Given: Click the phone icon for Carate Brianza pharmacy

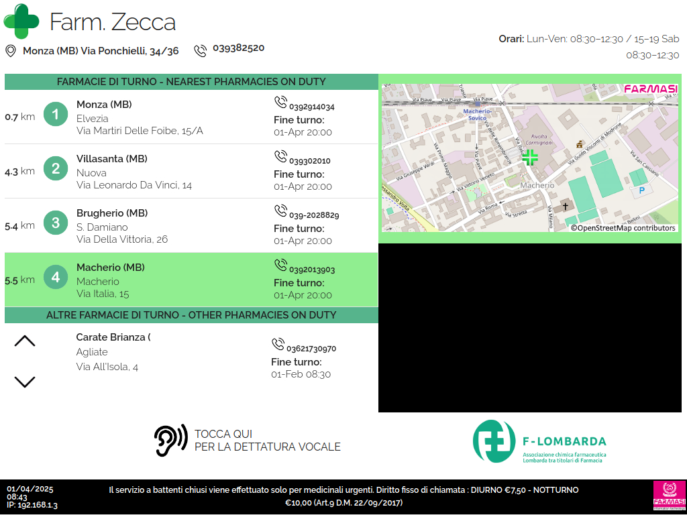Looking at the screenshot, I should [278, 345].
